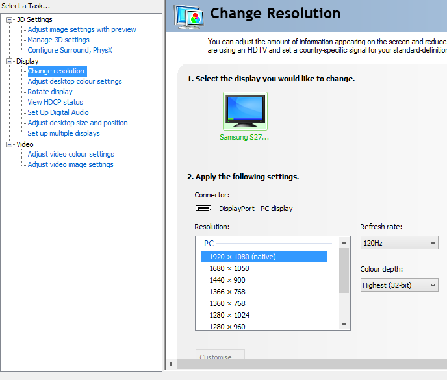Open View HDCP status
Screen dimensions: 447x380
coord(55,102)
